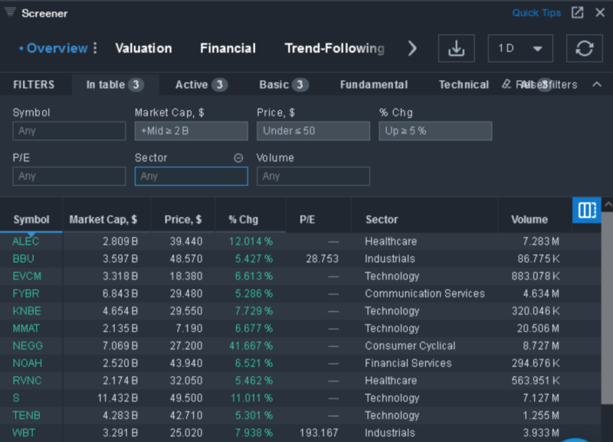This screenshot has width=613, height=442.
Task: Open the ALEC symbol
Action: pos(26,242)
